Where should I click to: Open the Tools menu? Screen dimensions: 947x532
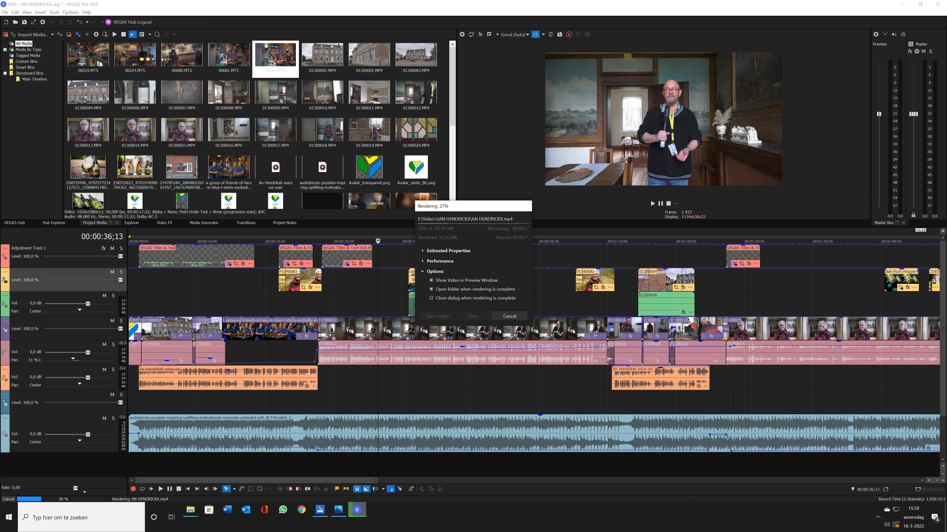(x=54, y=12)
